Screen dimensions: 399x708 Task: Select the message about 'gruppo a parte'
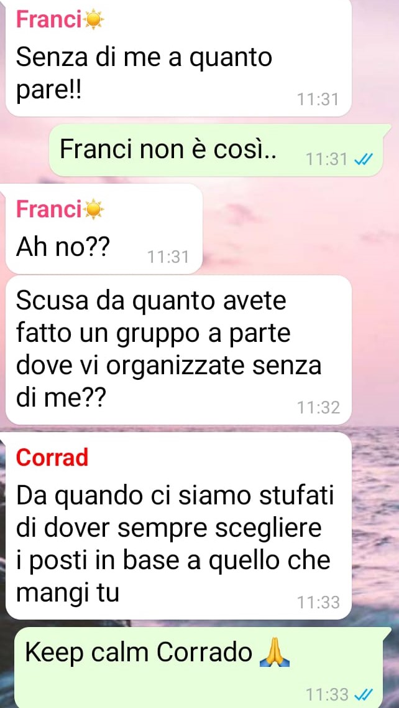coord(178,351)
